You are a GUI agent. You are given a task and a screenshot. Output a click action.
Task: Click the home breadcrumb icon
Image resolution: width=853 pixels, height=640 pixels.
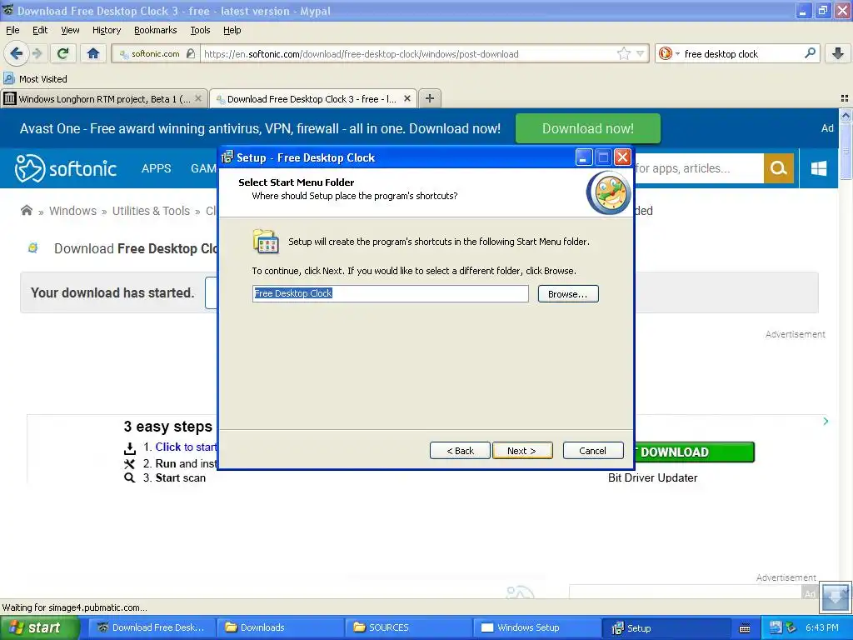point(26,210)
